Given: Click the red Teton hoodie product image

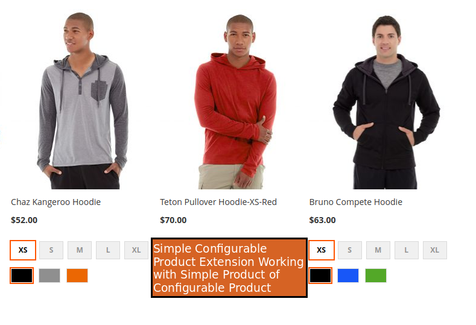Looking at the screenshot, I should pos(235,102).
